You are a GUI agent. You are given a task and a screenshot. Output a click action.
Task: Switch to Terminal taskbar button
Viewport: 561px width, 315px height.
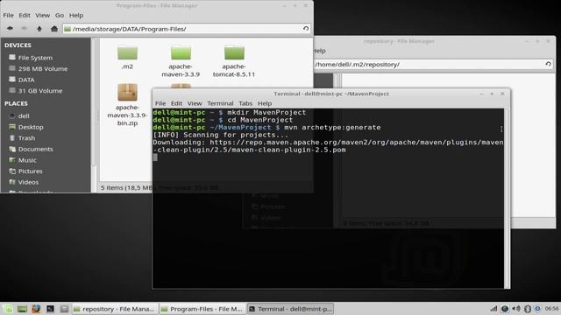(x=290, y=309)
